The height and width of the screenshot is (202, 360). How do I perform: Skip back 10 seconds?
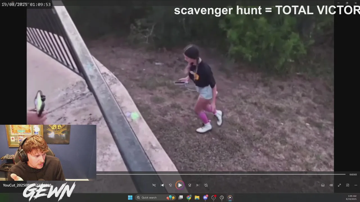pos(170,185)
